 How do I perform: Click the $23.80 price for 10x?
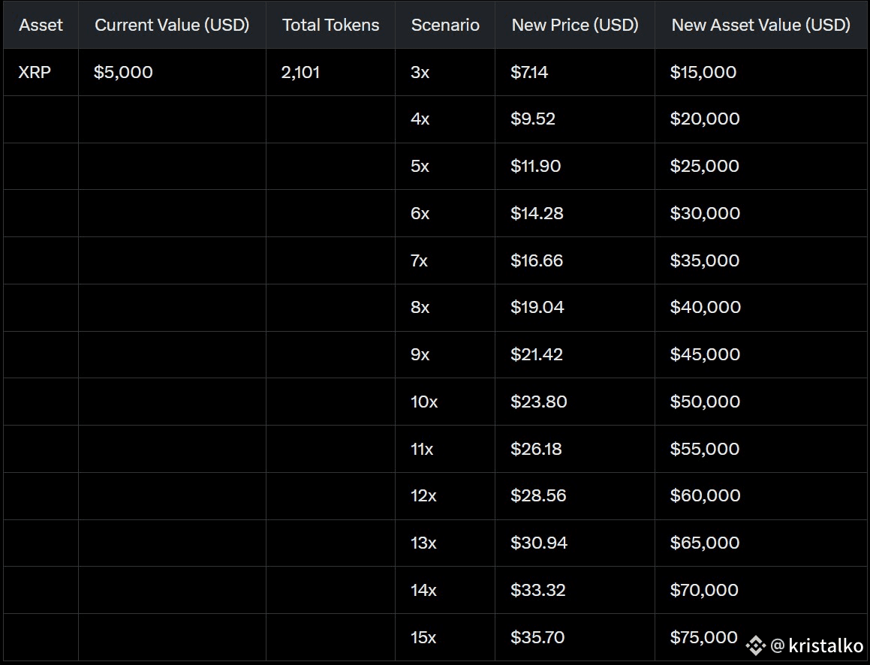pos(539,402)
